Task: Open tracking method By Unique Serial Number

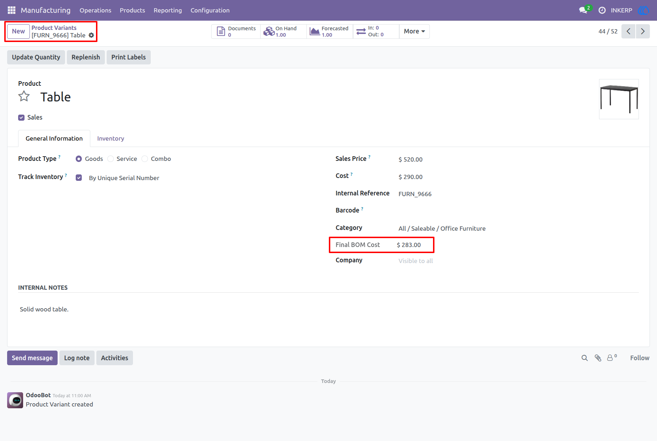Action: click(124, 178)
